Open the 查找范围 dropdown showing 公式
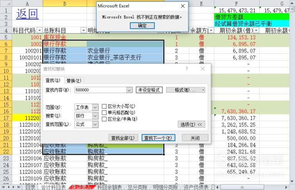 pos(95,124)
